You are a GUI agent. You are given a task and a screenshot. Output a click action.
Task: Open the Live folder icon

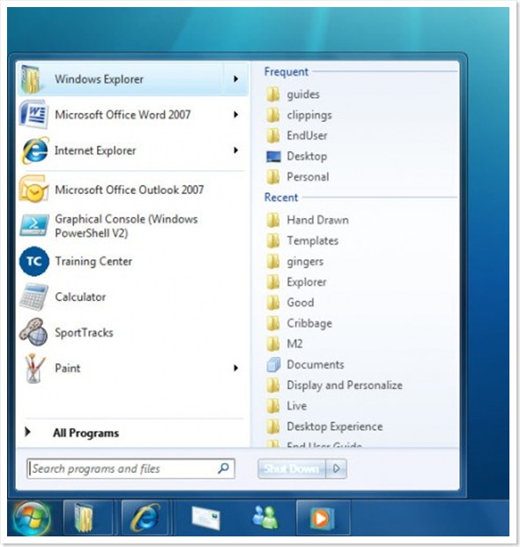coord(273,406)
